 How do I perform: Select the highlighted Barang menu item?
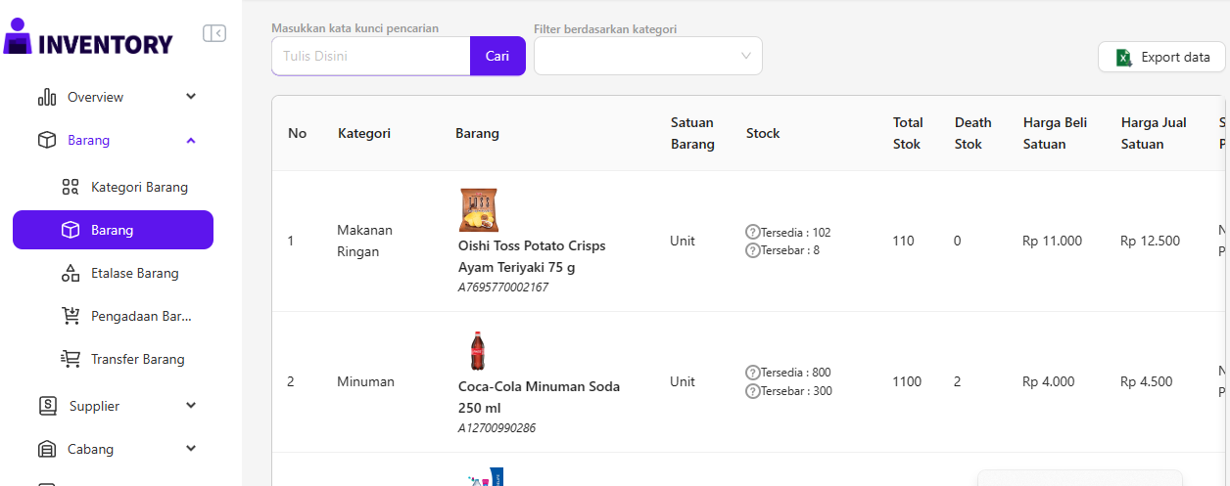click(x=113, y=230)
